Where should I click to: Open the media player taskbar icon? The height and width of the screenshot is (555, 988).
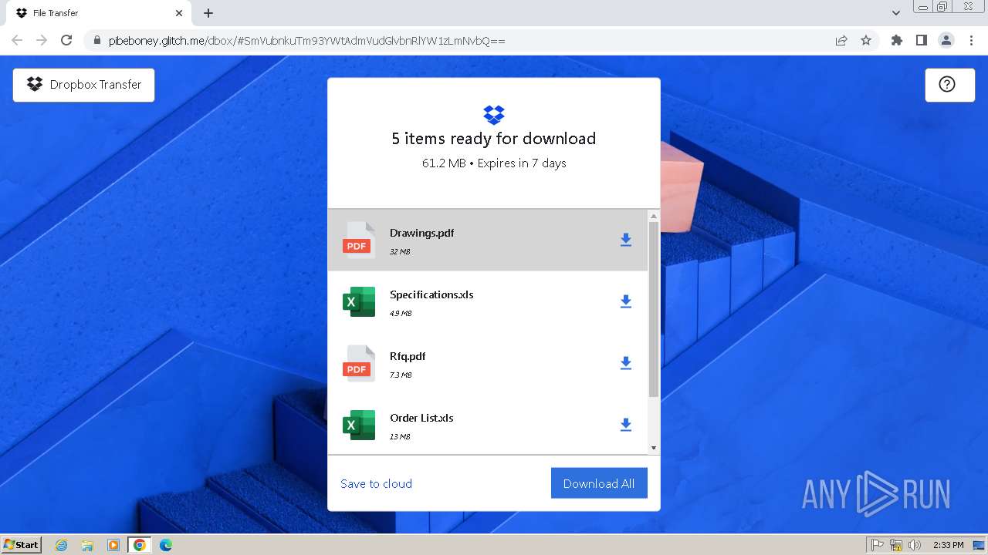pyautogui.click(x=113, y=545)
